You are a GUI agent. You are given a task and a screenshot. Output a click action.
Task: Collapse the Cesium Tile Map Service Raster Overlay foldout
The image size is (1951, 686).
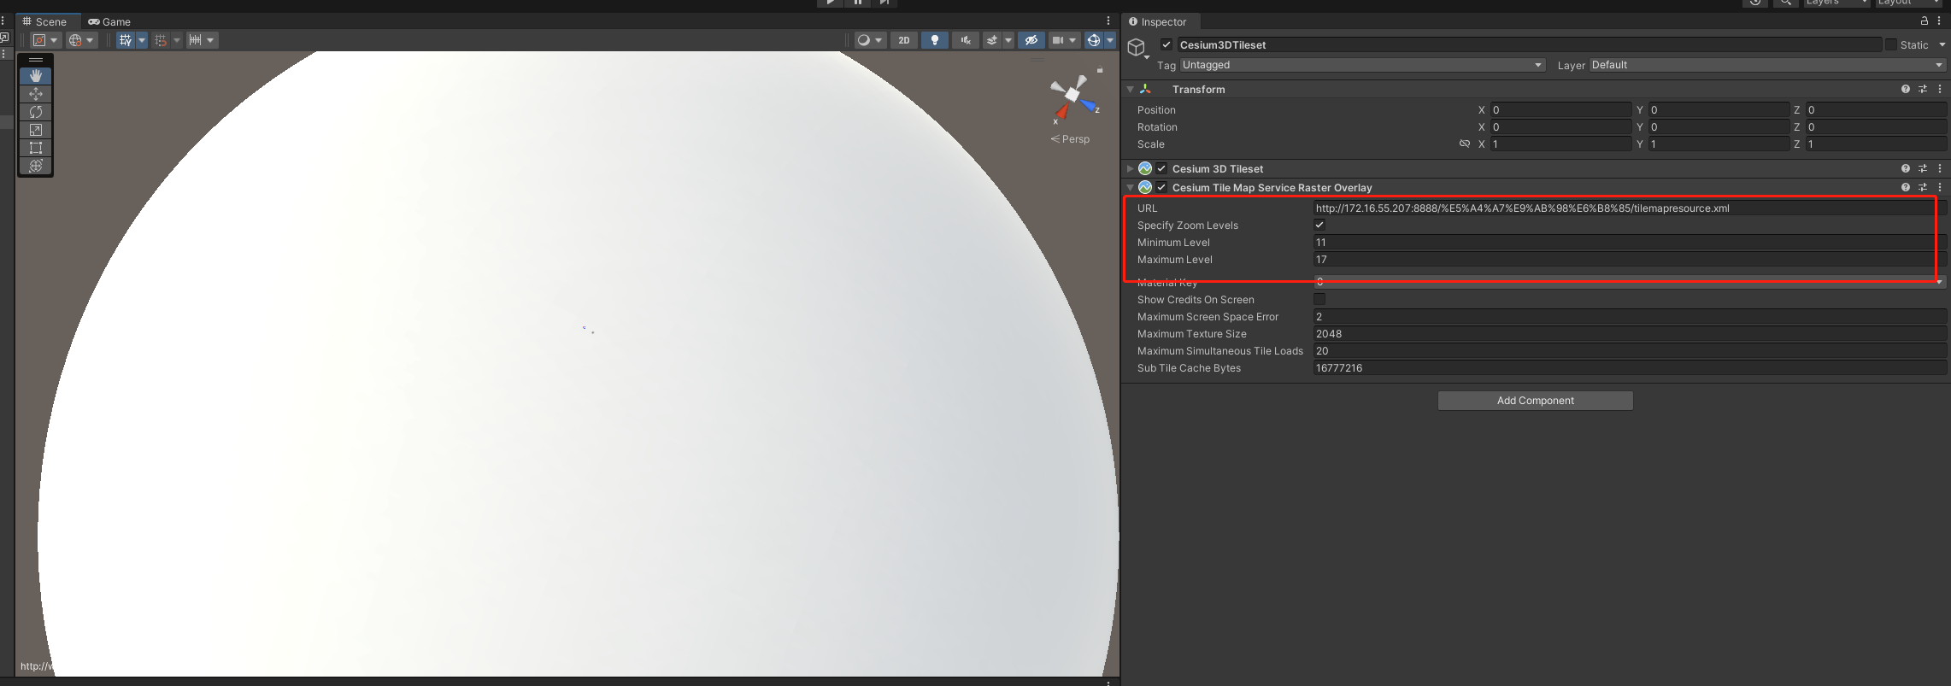coord(1130,187)
